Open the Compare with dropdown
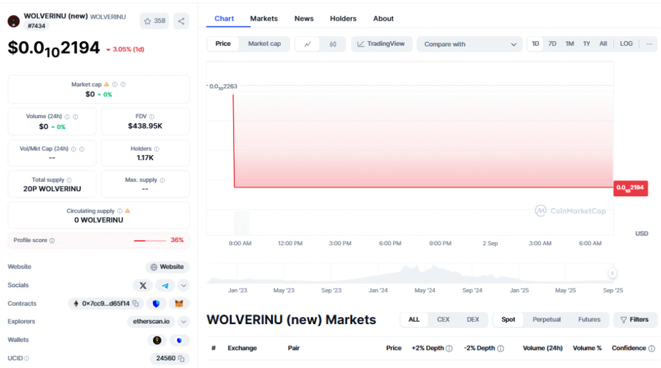The height and width of the screenshot is (368, 661). [x=469, y=45]
